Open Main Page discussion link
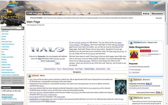 pos(117,51)
